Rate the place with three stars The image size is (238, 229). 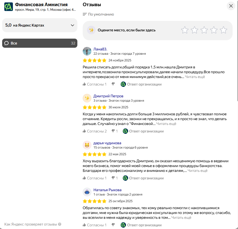204,30
